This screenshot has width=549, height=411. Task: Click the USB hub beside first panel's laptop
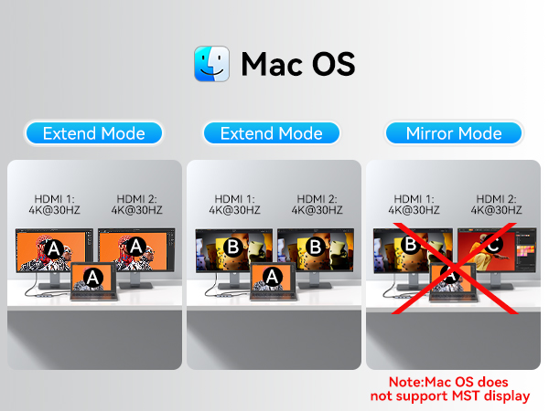(46, 296)
